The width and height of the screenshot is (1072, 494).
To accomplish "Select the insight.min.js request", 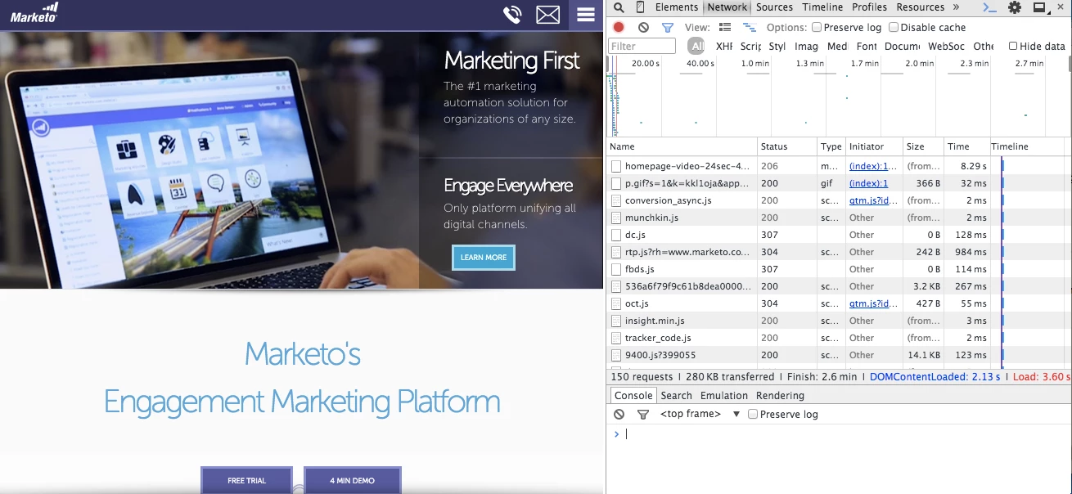I will (x=839, y=321).
